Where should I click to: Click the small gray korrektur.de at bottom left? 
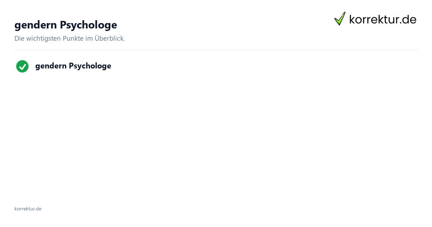[28, 209]
